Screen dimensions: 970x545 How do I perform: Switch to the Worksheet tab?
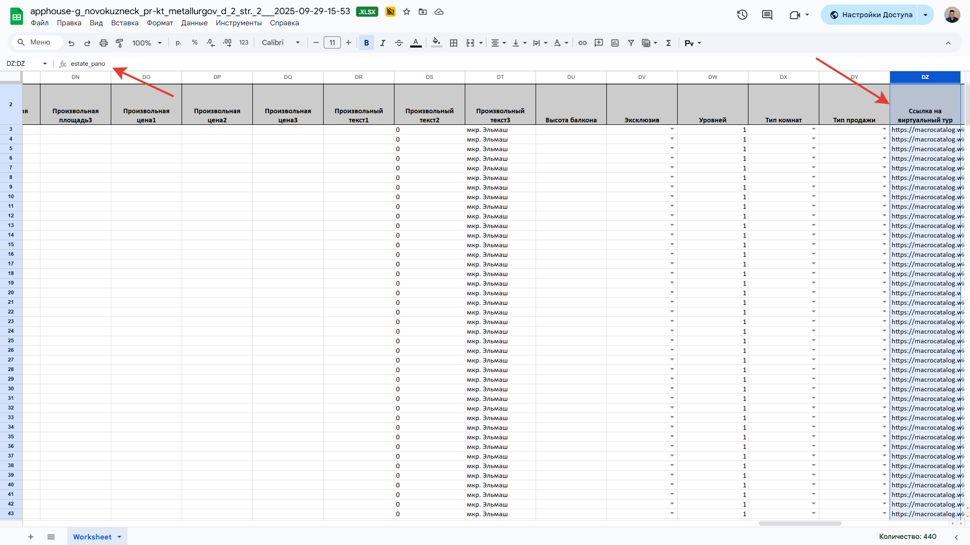(x=92, y=537)
